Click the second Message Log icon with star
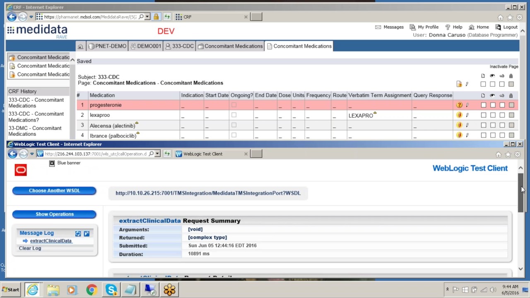 coord(87,233)
